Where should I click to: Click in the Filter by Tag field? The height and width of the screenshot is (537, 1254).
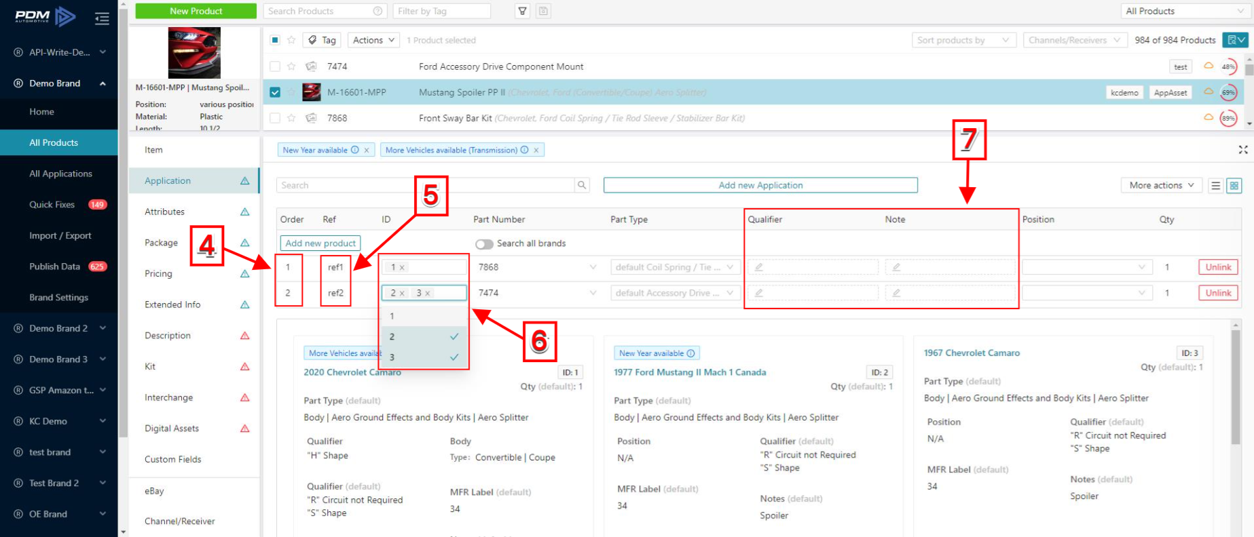click(442, 11)
